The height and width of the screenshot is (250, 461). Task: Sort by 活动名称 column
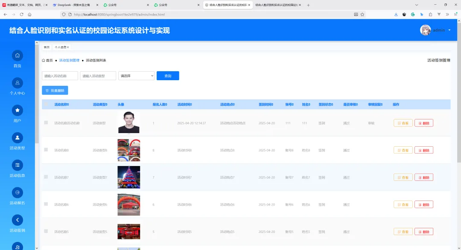click(x=61, y=104)
